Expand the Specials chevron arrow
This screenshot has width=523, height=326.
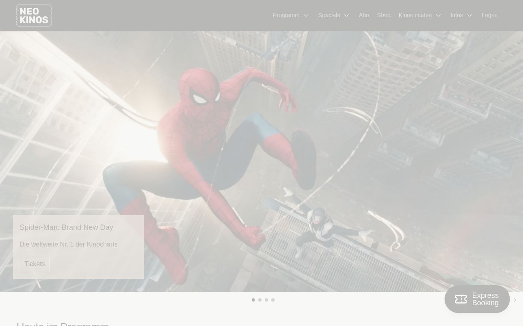tap(346, 15)
